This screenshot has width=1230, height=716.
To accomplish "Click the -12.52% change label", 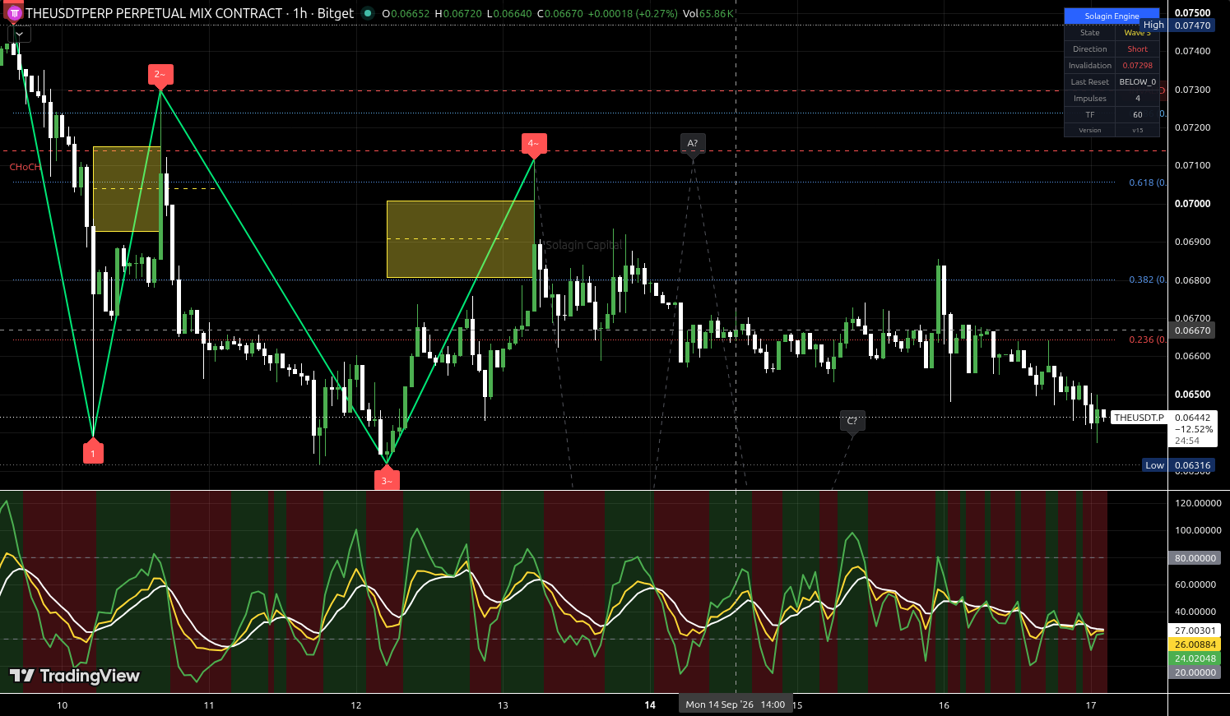I will 1193,429.
